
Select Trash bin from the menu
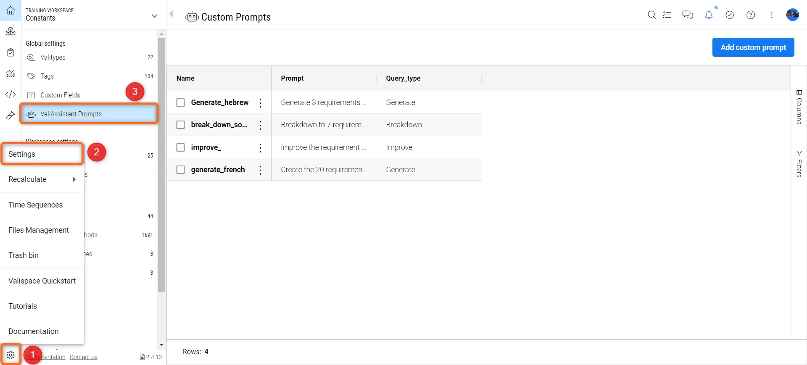[24, 255]
